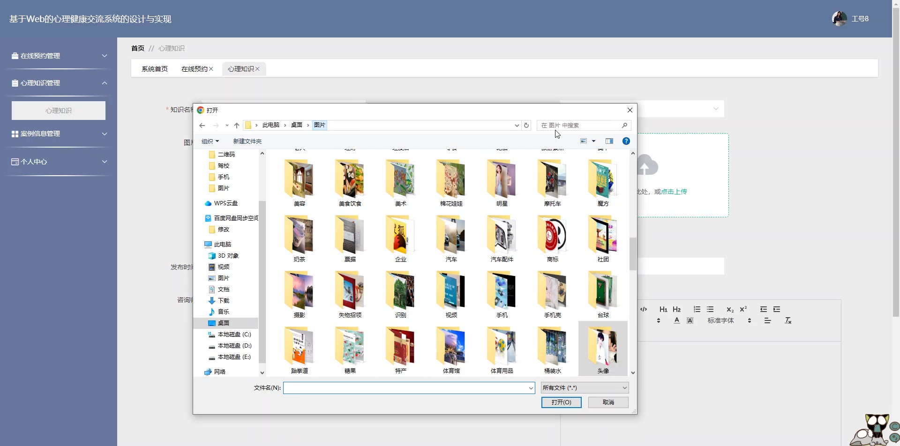Screen dimensions: 900x446
Task: Select the 汽车配件 folder icon
Action: (x=502, y=235)
